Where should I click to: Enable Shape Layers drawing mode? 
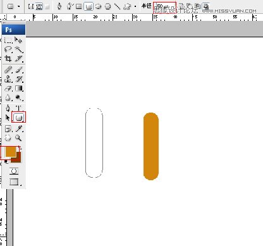click(x=31, y=6)
